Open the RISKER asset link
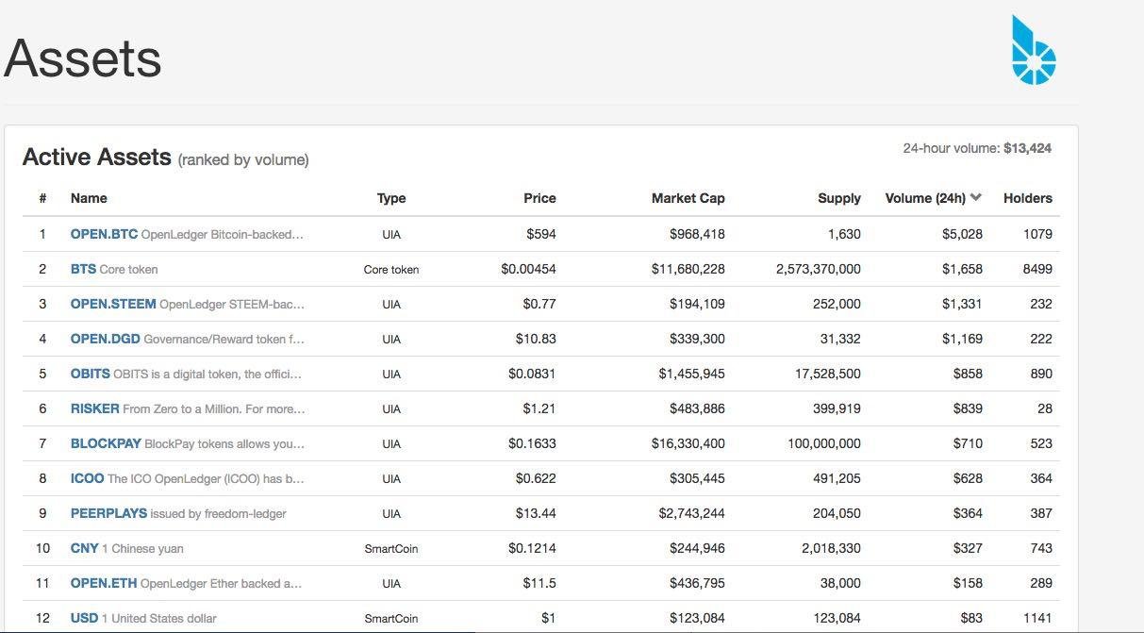 coord(94,408)
